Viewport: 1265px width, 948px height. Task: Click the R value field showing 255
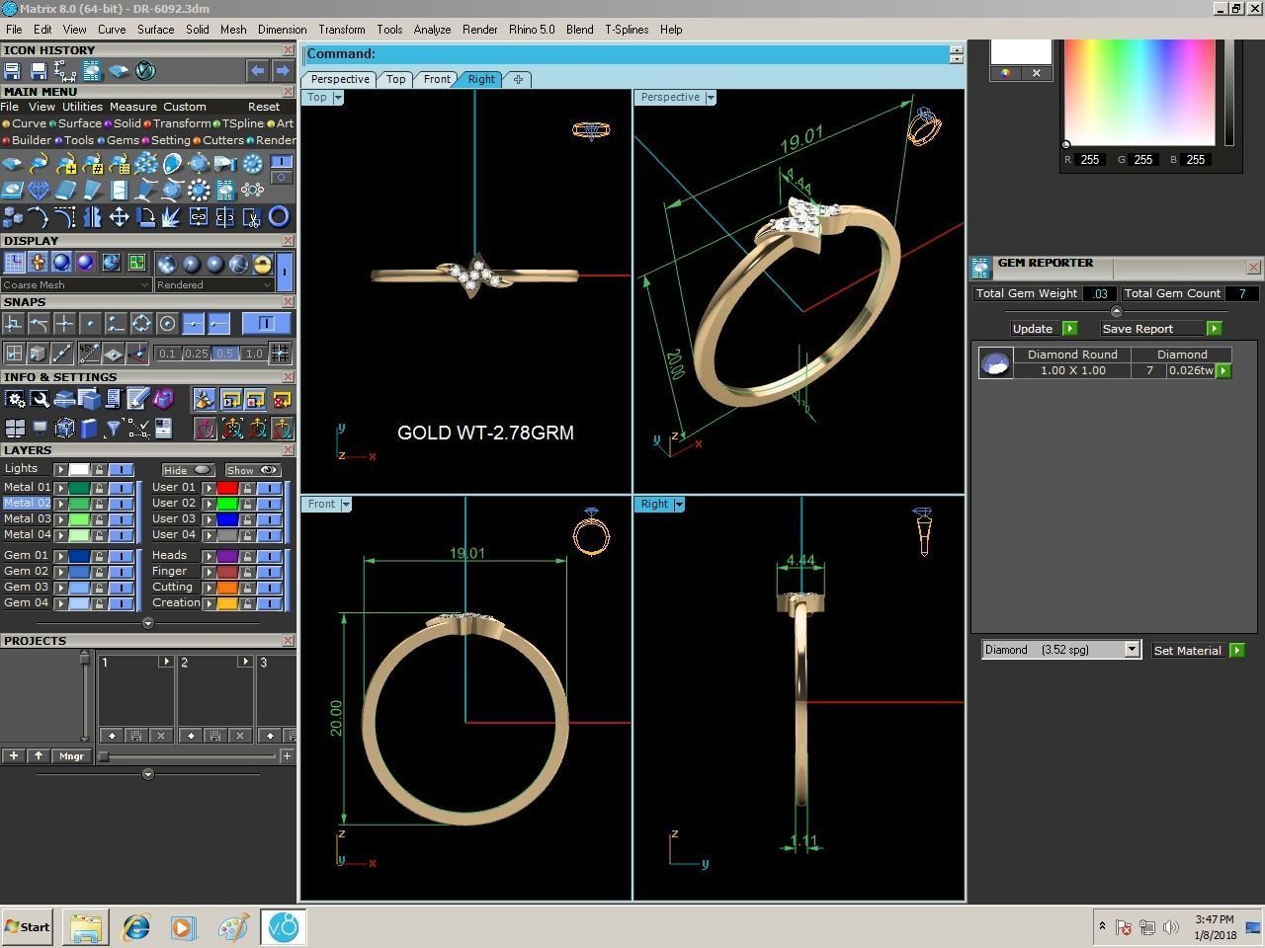point(1090,159)
